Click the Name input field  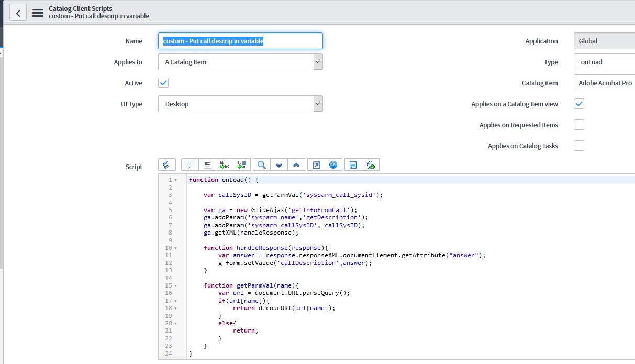pyautogui.click(x=240, y=41)
